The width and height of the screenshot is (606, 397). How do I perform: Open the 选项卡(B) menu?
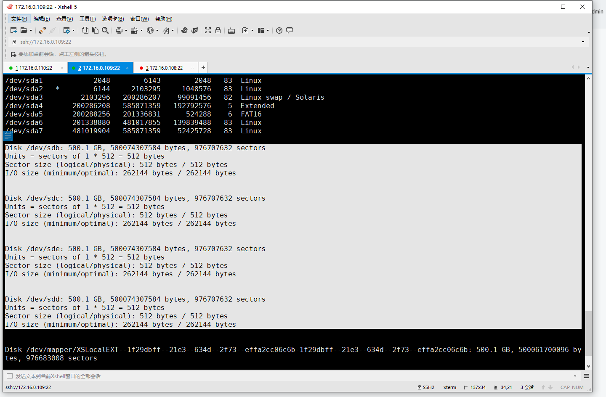(113, 19)
